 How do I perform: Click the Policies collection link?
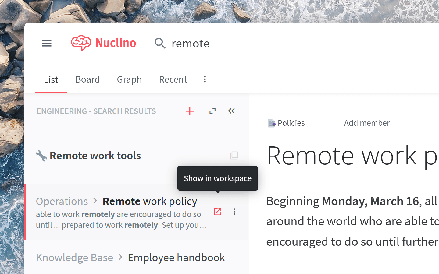pos(291,123)
